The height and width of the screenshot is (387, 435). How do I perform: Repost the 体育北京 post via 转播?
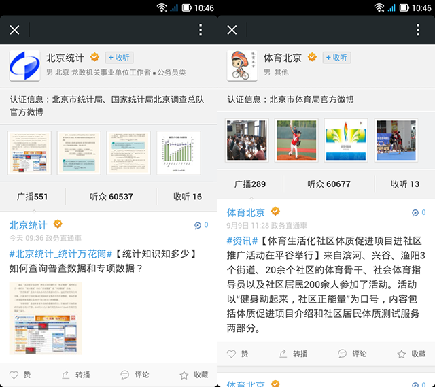tap(293, 354)
